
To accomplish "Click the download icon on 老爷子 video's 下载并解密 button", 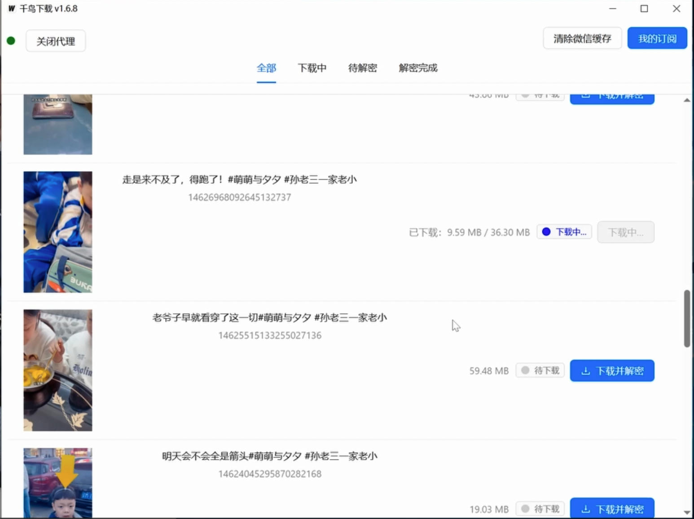I will [x=586, y=371].
